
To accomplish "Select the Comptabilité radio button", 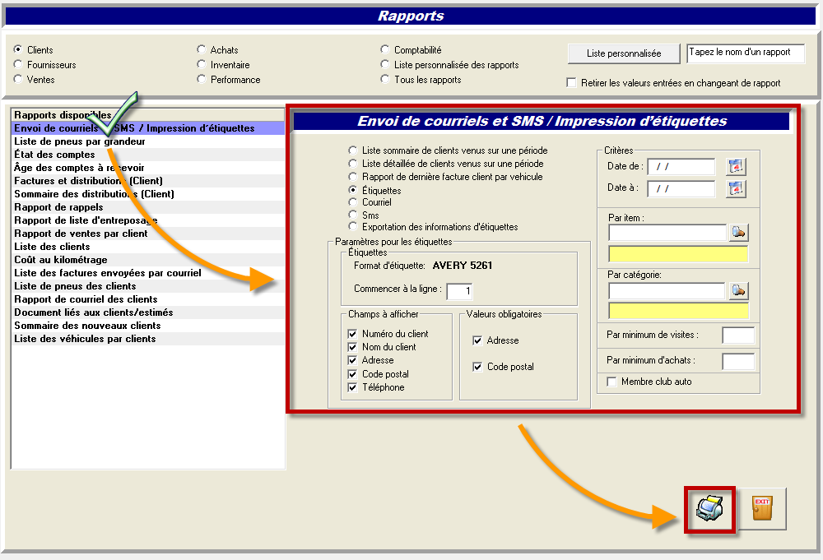I will (384, 49).
